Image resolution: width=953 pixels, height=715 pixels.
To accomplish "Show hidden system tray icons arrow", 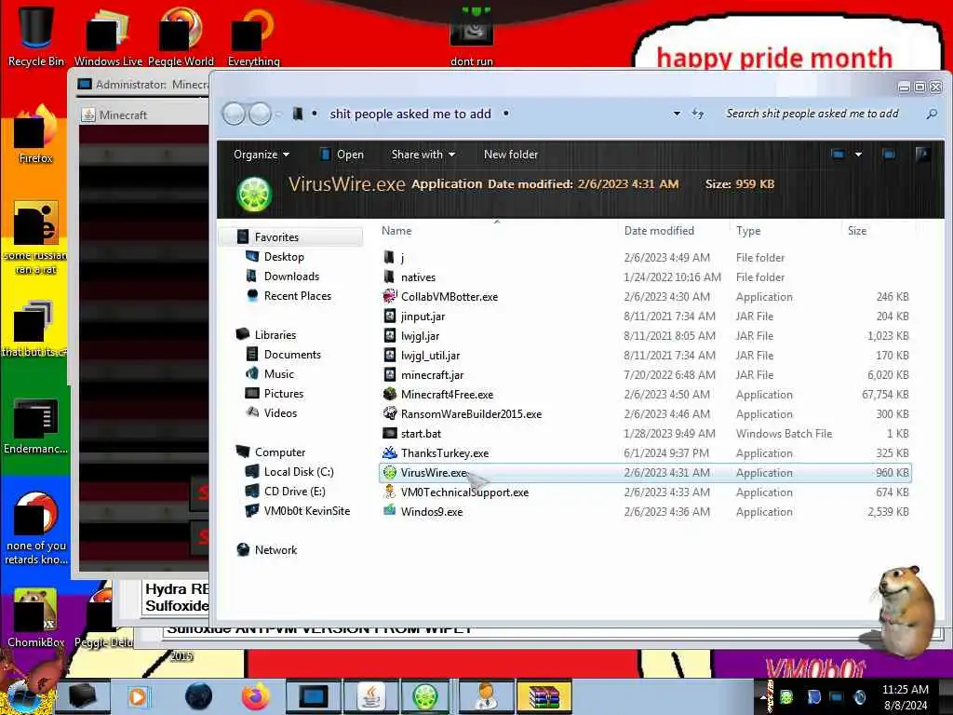I will (763, 697).
